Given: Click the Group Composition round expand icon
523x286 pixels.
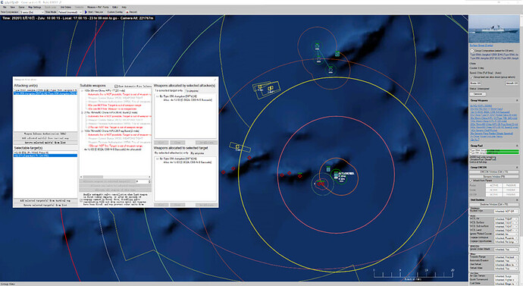Looking at the screenshot, I should (472, 51).
